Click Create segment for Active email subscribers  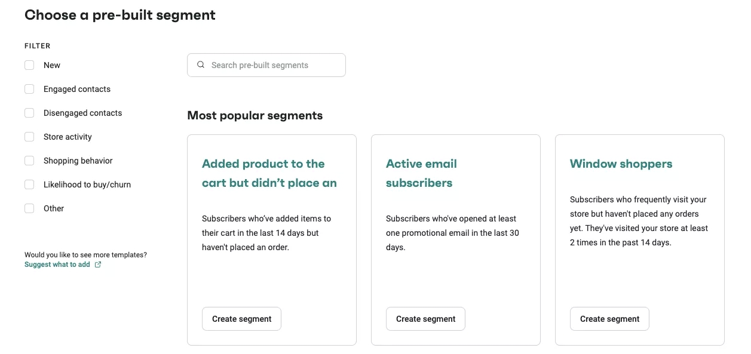pos(425,319)
